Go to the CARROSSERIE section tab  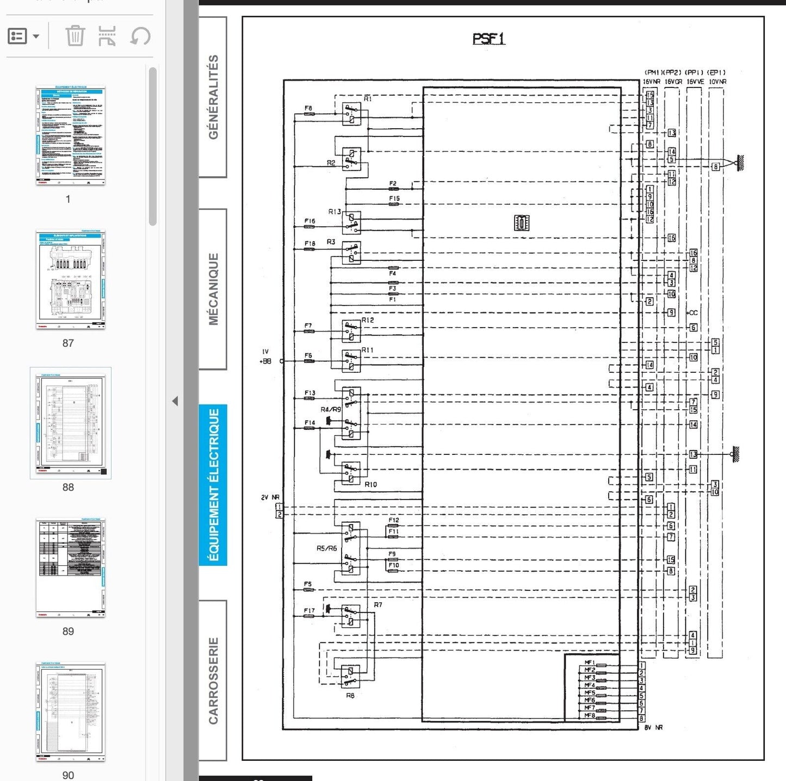(x=213, y=680)
